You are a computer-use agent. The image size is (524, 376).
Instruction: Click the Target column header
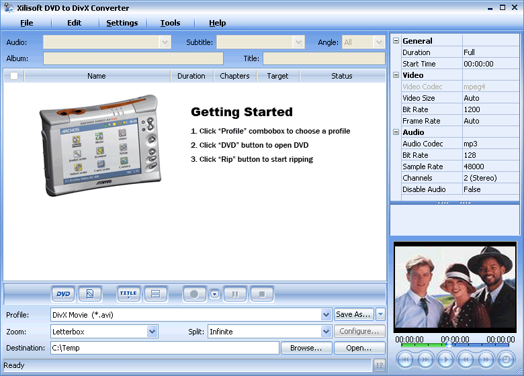[277, 76]
